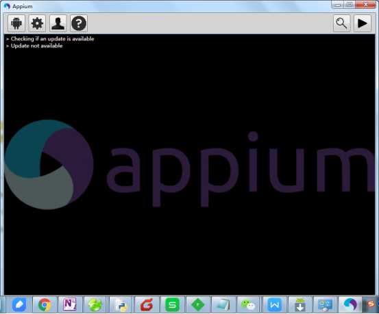Minimize the Appium window
The width and height of the screenshot is (379, 314).
(338, 5)
